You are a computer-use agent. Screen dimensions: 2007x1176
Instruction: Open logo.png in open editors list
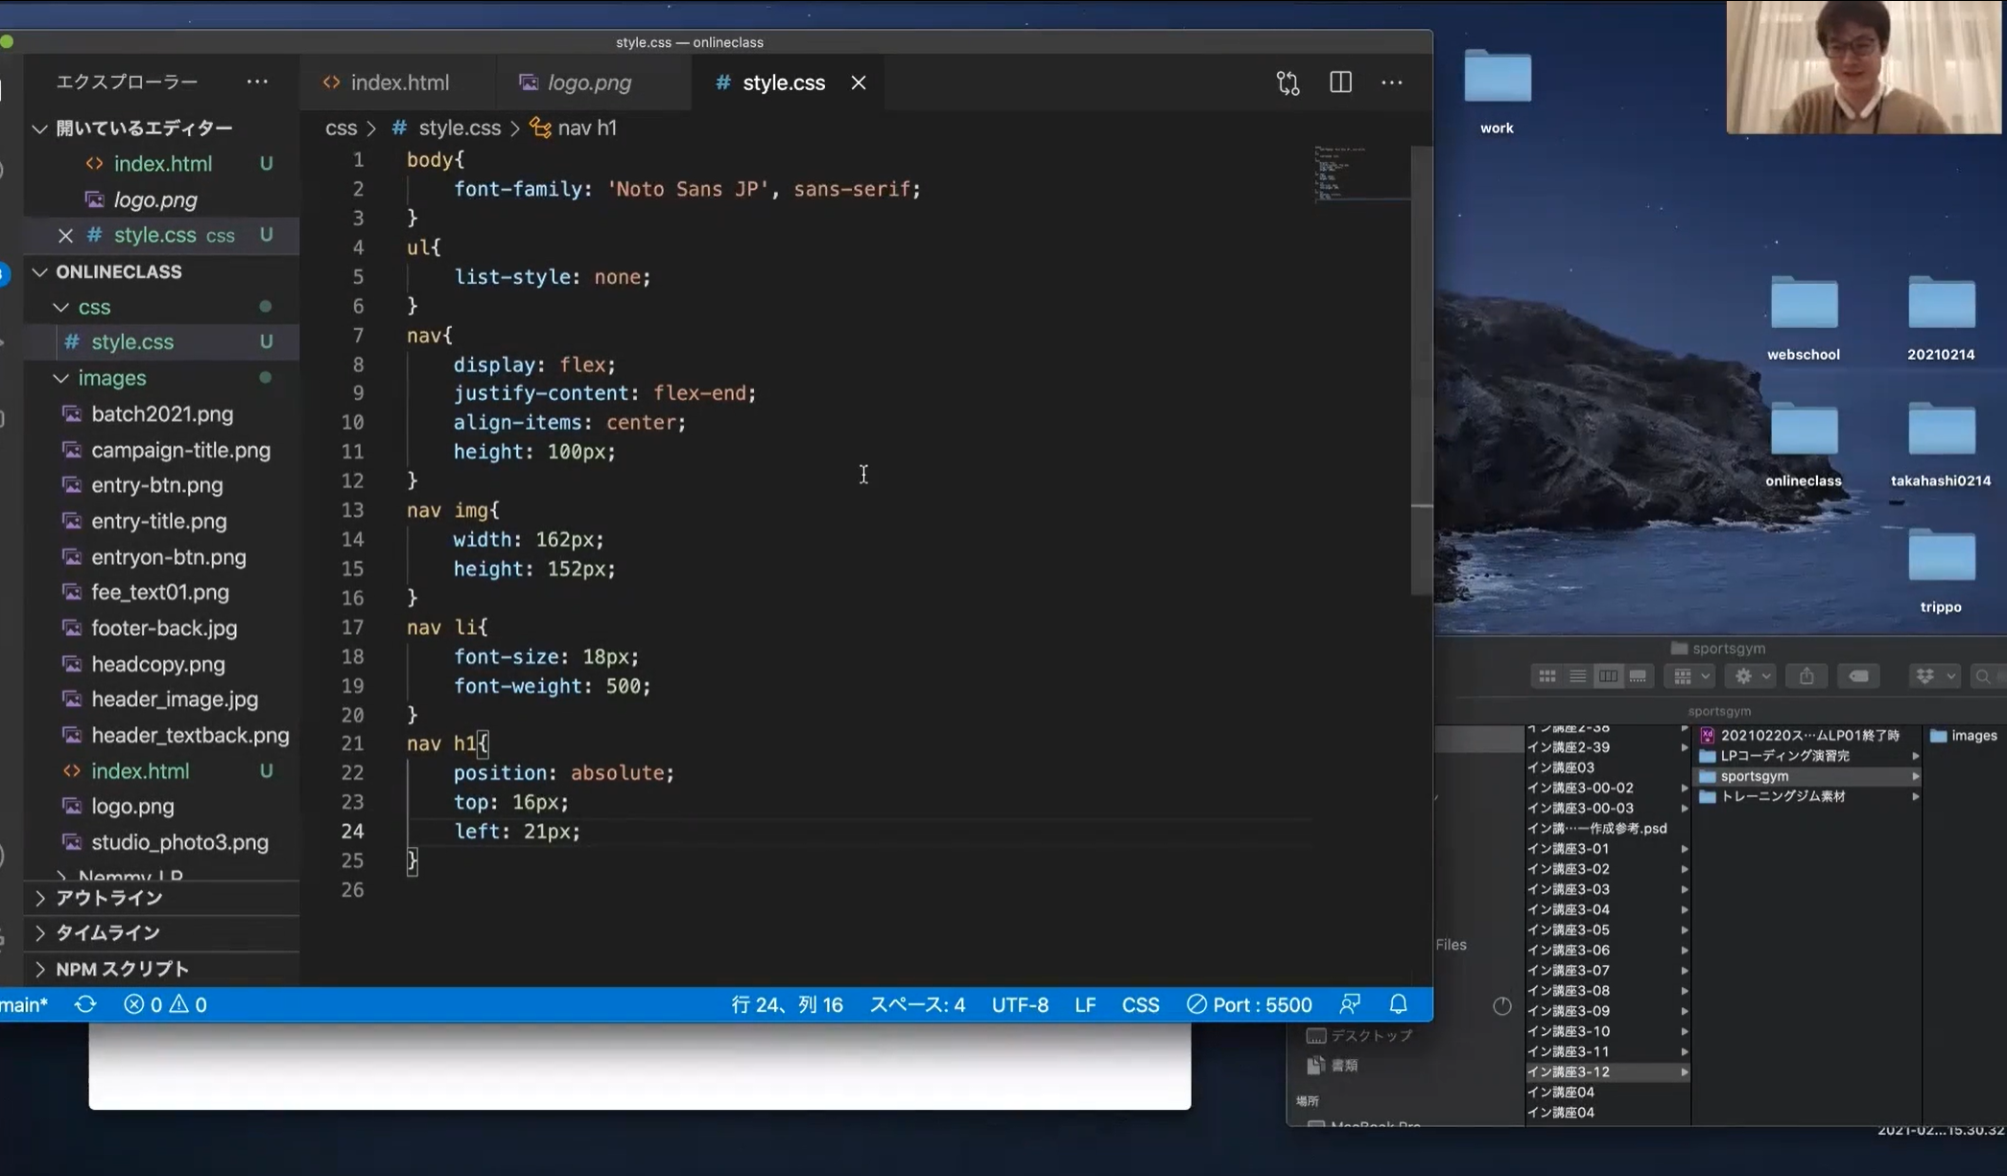click(155, 200)
